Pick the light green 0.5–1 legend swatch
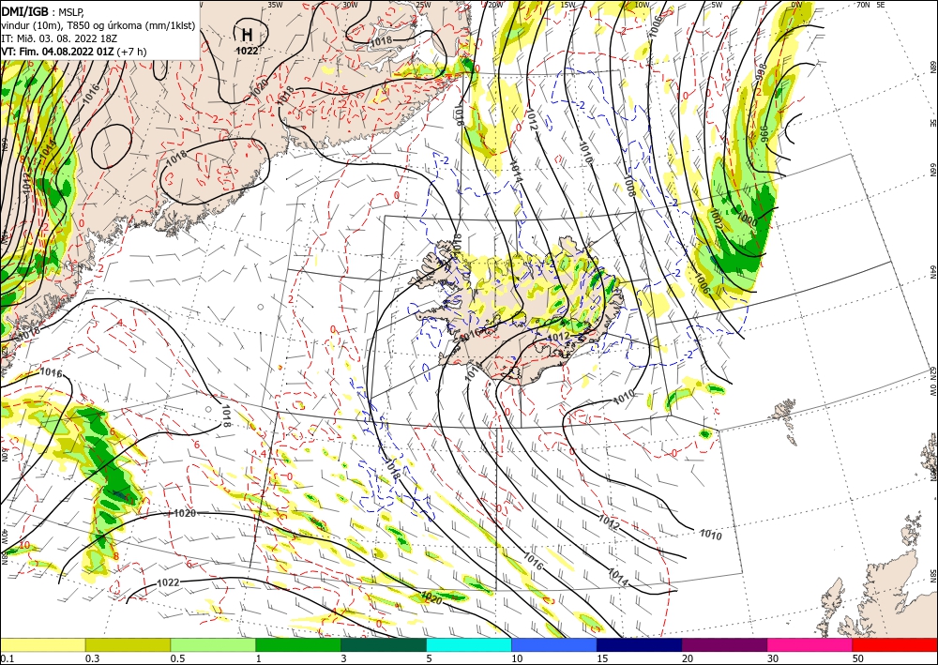This screenshot has height=665, width=938. click(213, 644)
